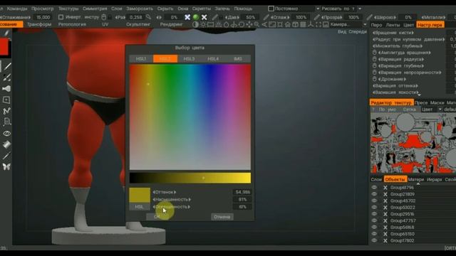The width and height of the screenshot is (456, 256).
Task: Click the yellow lightness gradient bar
Action: (190, 178)
